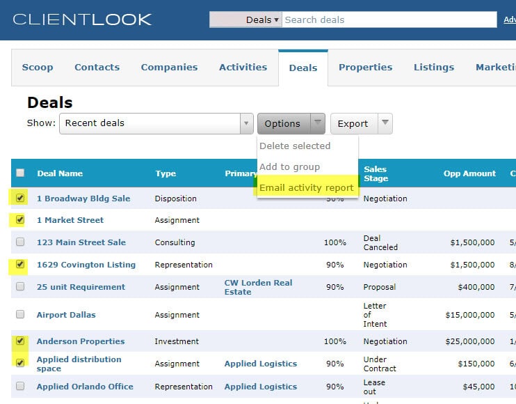Click the Consulting type cell
The width and height of the screenshot is (516, 404).
pyautogui.click(x=175, y=242)
